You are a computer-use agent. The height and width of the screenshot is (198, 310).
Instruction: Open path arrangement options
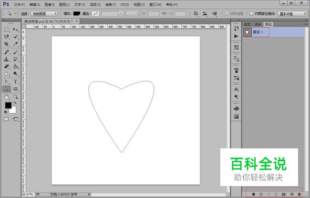(214, 13)
